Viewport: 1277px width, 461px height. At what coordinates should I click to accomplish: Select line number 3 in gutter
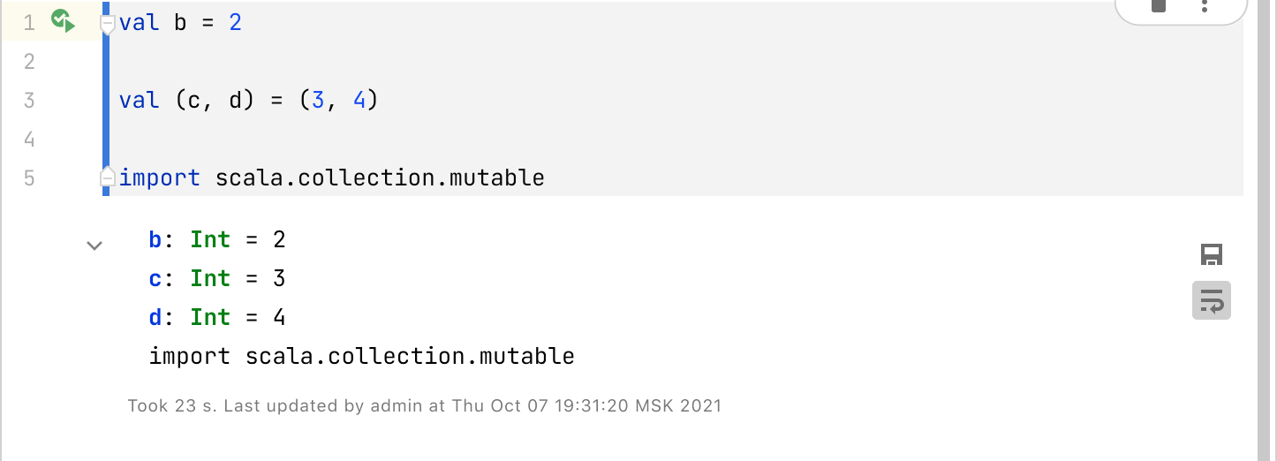click(29, 101)
